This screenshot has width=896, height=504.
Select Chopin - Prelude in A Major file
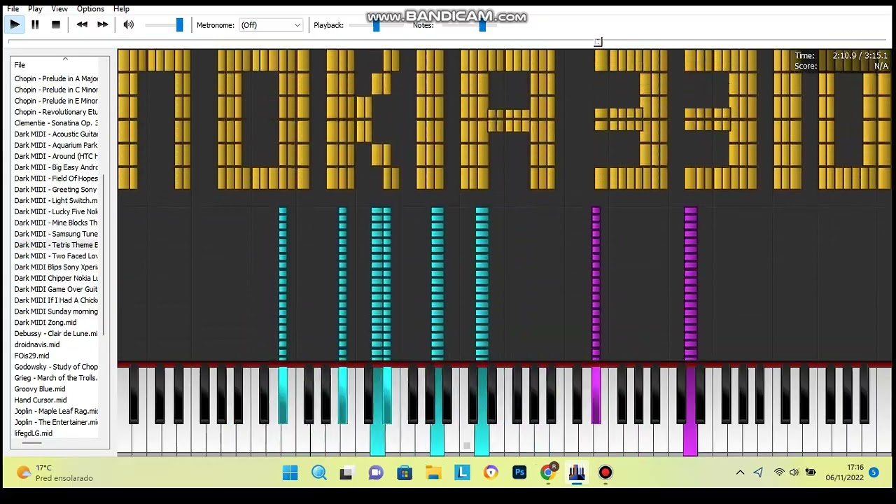click(x=56, y=78)
